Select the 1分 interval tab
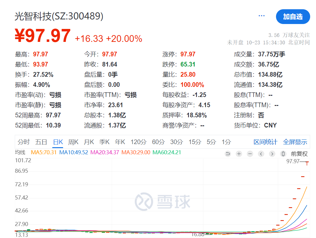 pyautogui.click(x=226, y=142)
